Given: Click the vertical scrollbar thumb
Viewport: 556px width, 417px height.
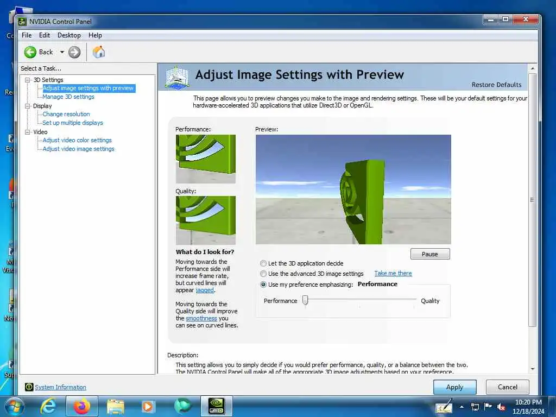Looking at the screenshot, I should tap(532, 200).
